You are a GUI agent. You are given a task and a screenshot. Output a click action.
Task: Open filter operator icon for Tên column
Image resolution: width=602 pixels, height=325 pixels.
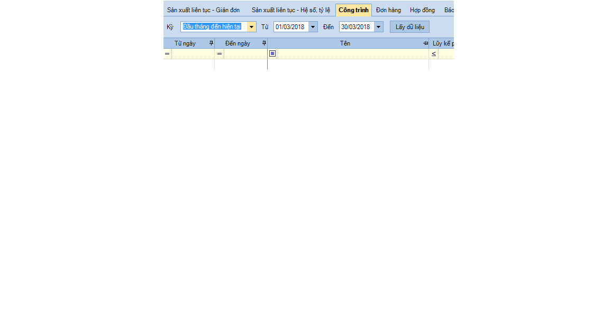[x=272, y=54]
